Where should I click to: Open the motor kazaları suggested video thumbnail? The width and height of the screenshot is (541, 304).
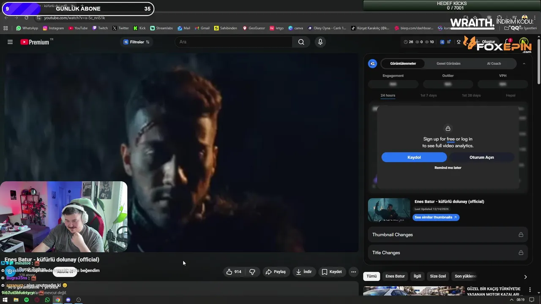pos(414,291)
